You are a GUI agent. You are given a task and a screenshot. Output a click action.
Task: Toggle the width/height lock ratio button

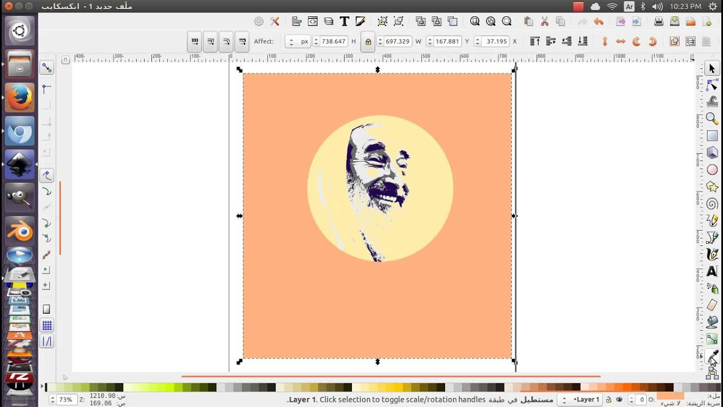tap(368, 41)
